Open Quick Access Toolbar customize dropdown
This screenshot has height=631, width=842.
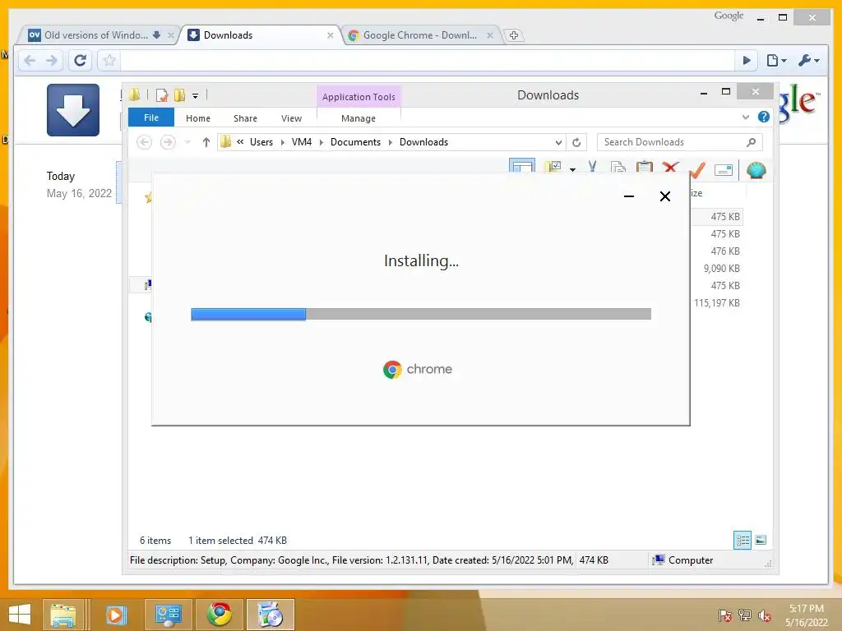(x=196, y=96)
